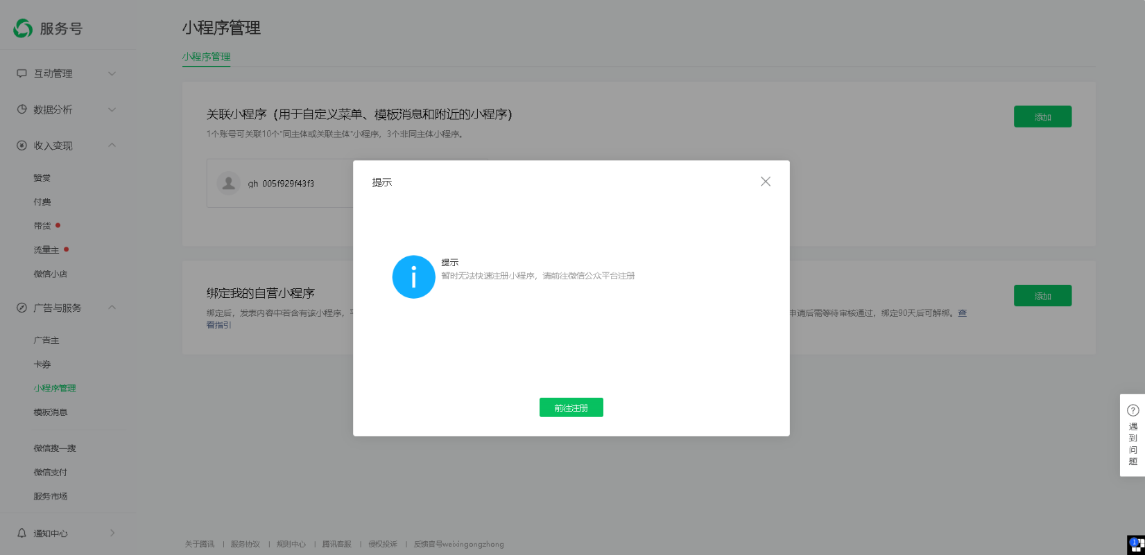Click 遇到问题 help panel text
The image size is (1145, 555).
click(x=1133, y=444)
